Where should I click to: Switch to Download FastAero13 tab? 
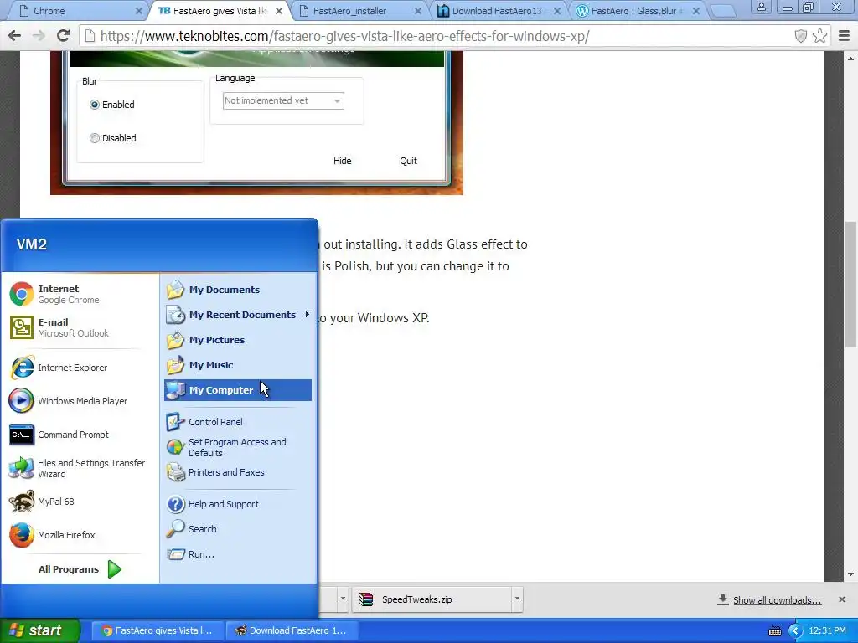pos(495,11)
